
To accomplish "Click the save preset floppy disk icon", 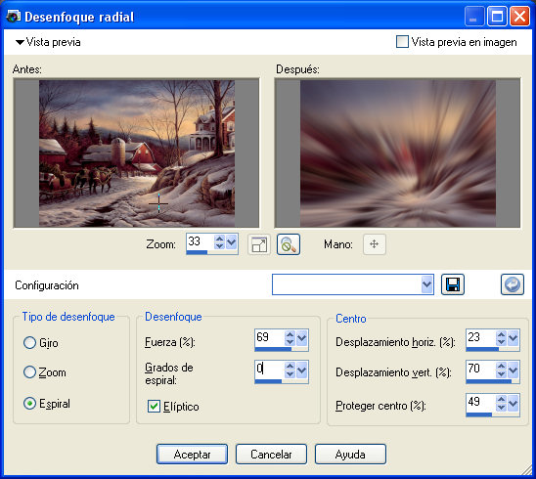I will (453, 284).
